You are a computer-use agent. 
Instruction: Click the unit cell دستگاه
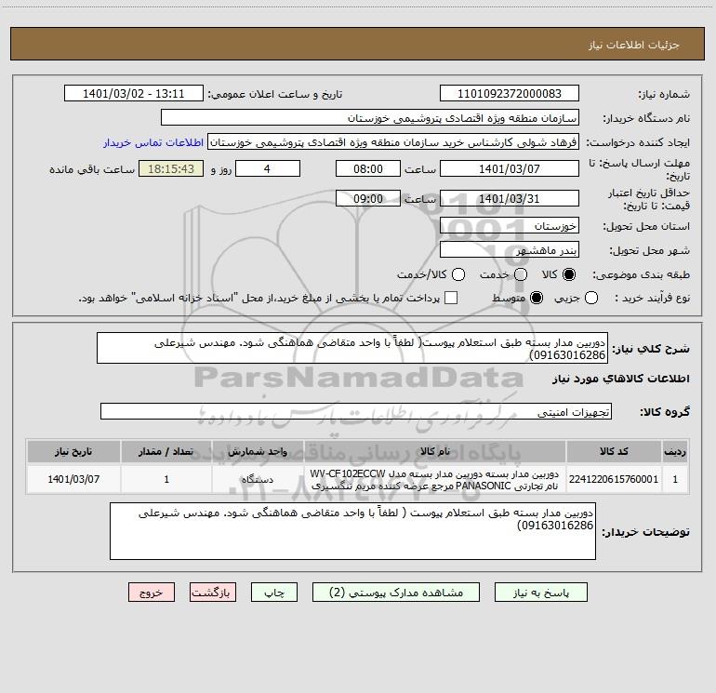pyautogui.click(x=257, y=479)
